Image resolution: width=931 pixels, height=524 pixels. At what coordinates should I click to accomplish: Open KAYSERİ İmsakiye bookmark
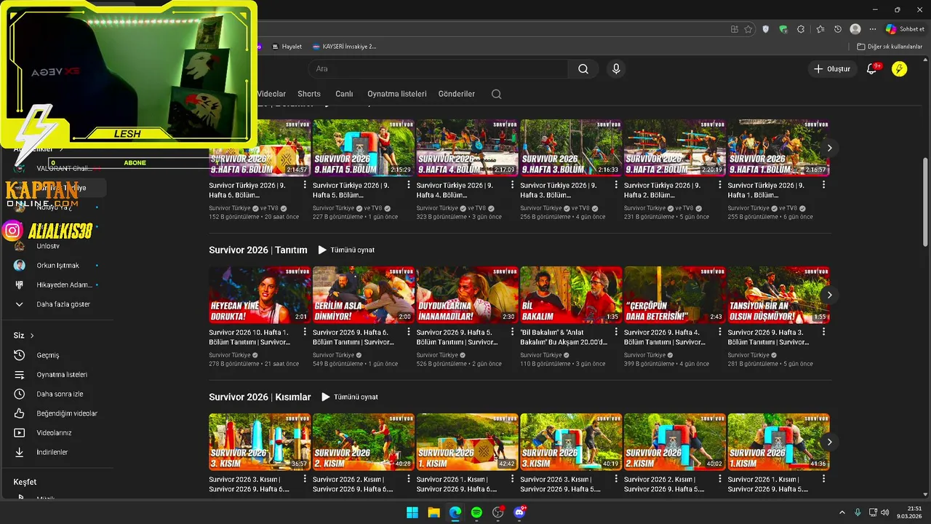[344, 47]
